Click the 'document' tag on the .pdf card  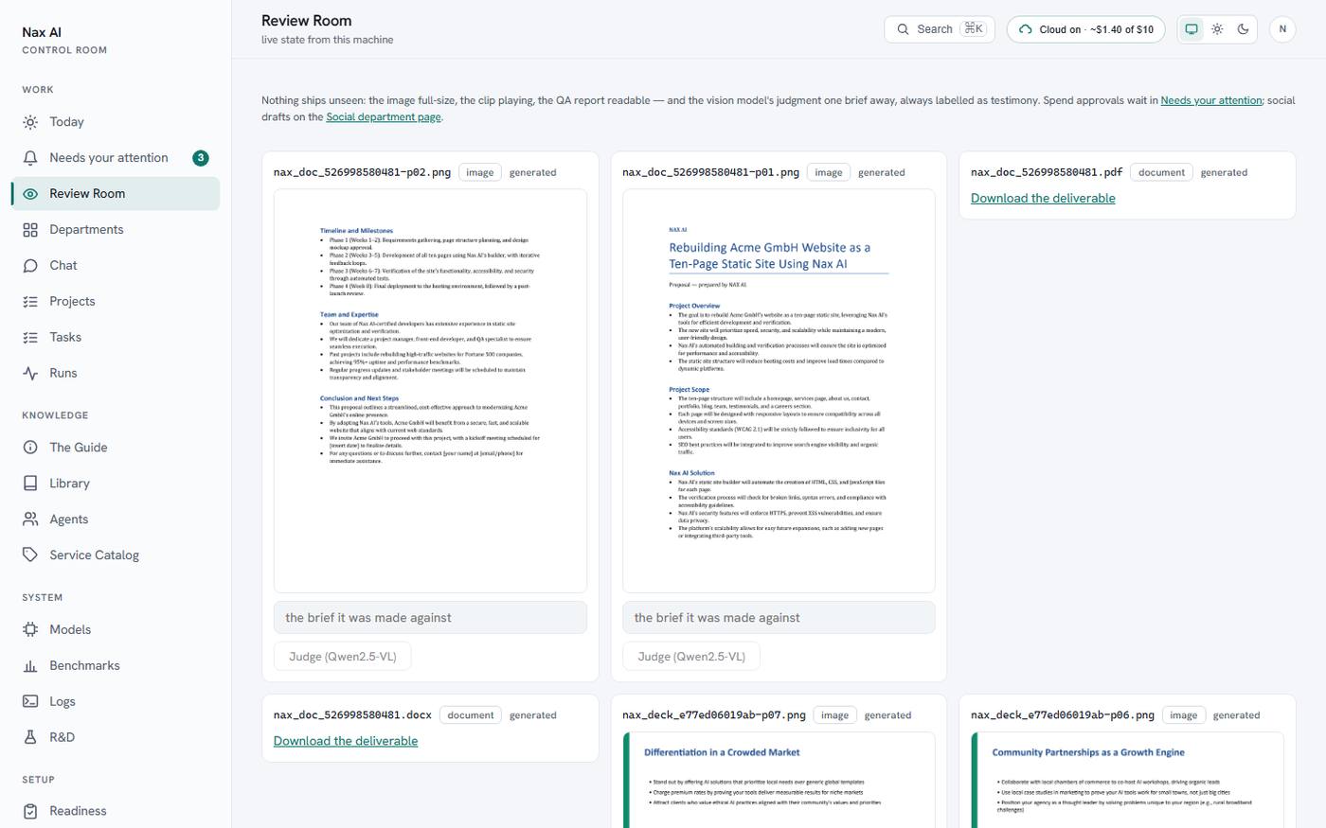pyautogui.click(x=1162, y=173)
